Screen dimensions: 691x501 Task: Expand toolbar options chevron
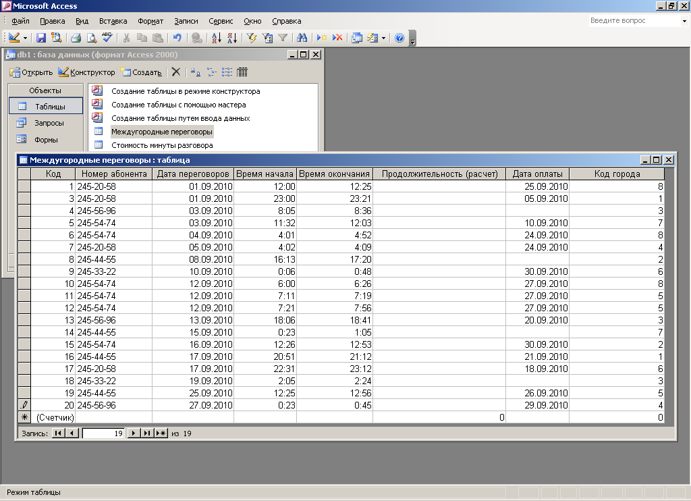coord(412,38)
